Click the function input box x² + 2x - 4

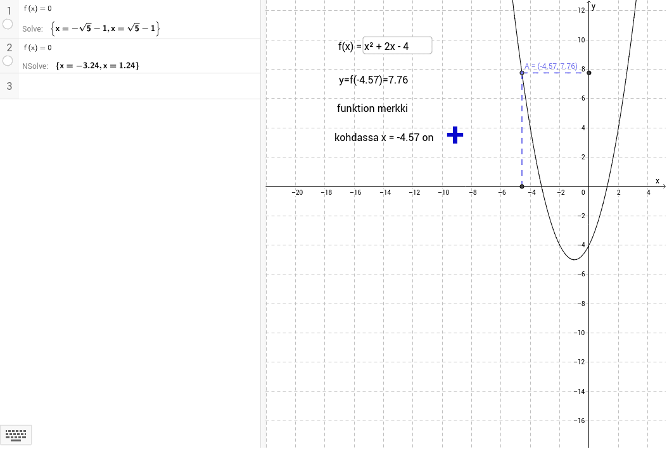[x=397, y=46]
